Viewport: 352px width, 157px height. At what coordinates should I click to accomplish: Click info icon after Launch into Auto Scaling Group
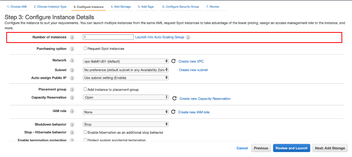click(188, 37)
